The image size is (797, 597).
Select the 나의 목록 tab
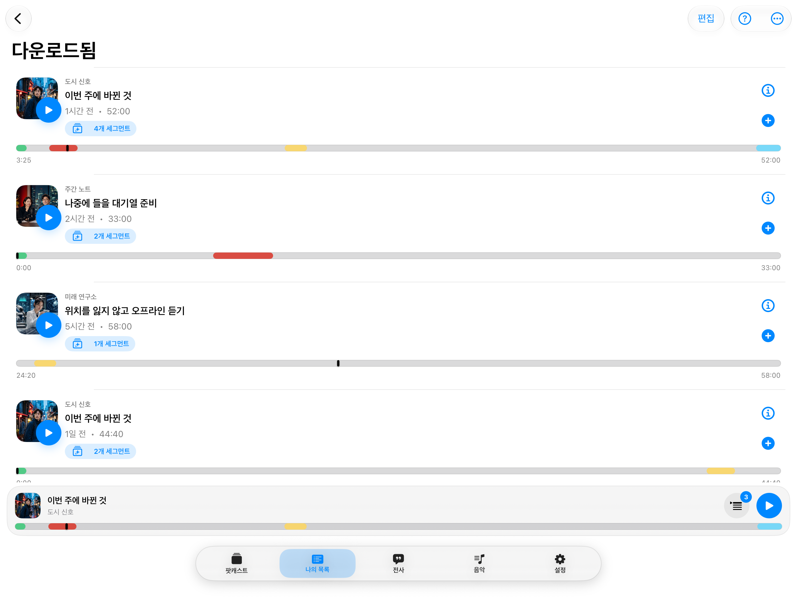click(x=317, y=563)
